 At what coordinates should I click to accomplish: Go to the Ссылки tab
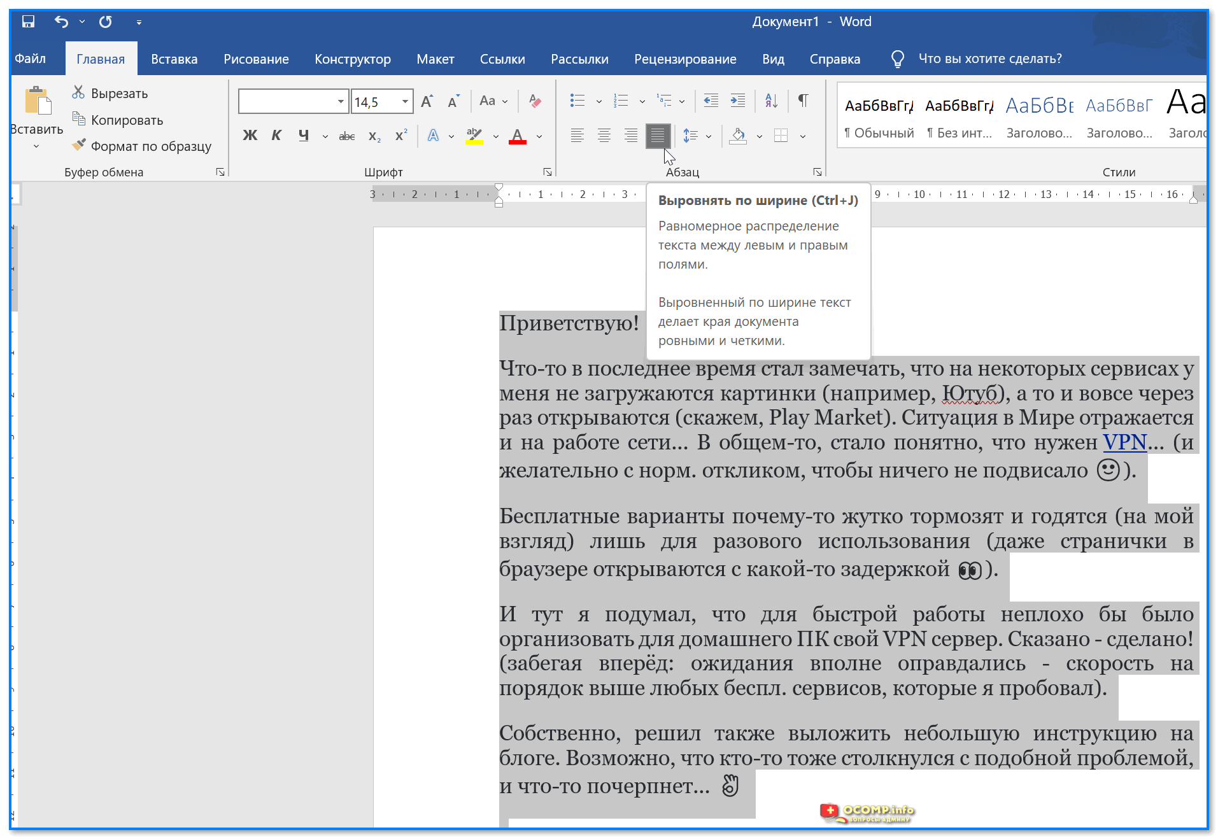click(502, 59)
